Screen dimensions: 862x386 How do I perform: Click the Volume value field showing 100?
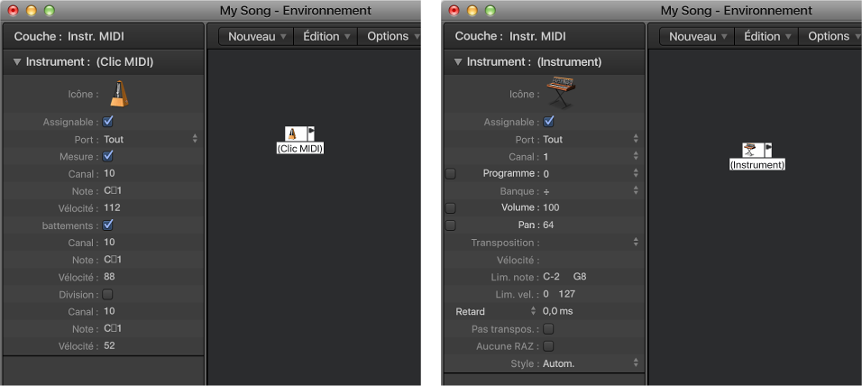point(552,208)
